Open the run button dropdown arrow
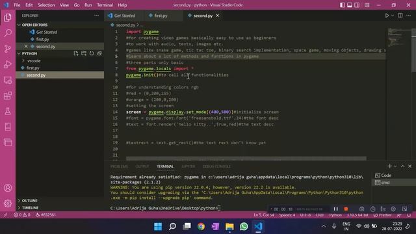416x234 pixels. [393, 16]
